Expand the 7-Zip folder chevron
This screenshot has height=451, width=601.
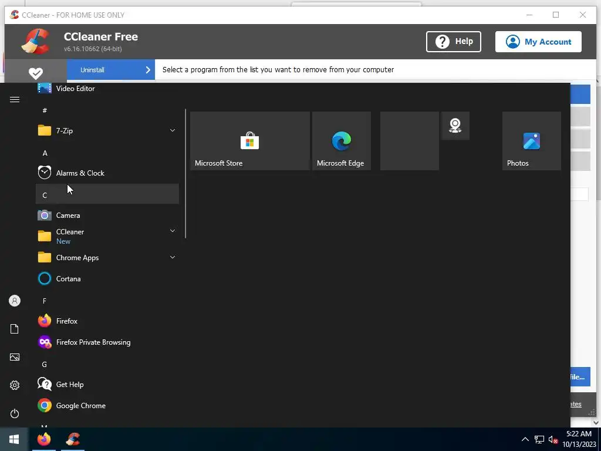point(173,130)
